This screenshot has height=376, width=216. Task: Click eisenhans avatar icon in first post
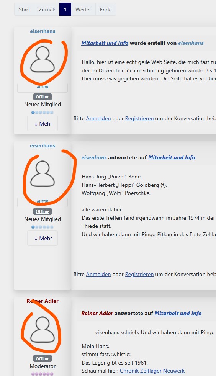tap(43, 60)
